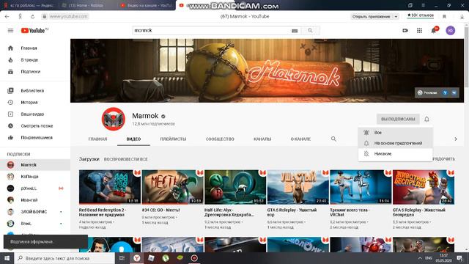Open browser downloads arrow icon
The image size is (469, 264).
coord(462,17)
